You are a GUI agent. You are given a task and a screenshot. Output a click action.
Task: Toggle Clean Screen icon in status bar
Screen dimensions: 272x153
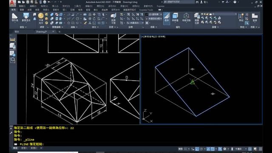click(255, 149)
